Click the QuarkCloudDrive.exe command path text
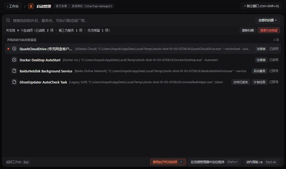Viewport: 286px width, 169px height. tap(163, 49)
